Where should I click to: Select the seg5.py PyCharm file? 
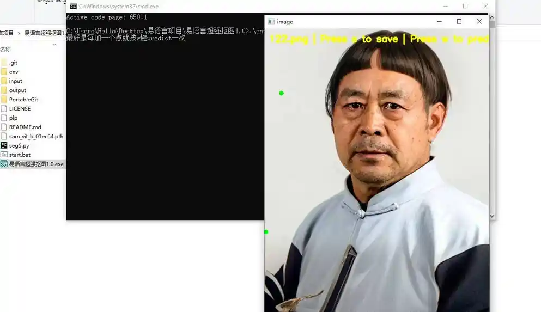tap(19, 146)
